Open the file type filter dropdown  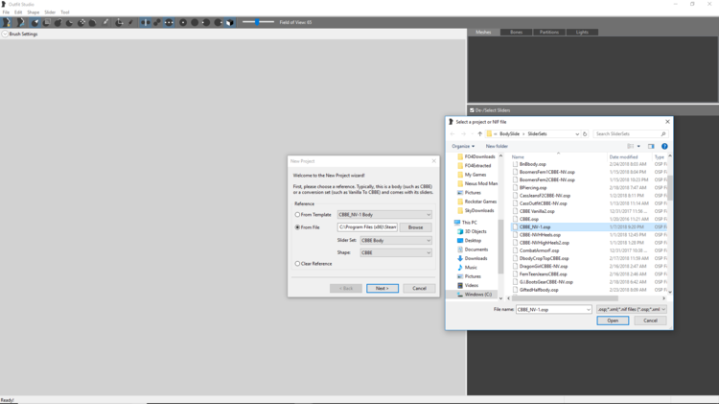(632, 309)
